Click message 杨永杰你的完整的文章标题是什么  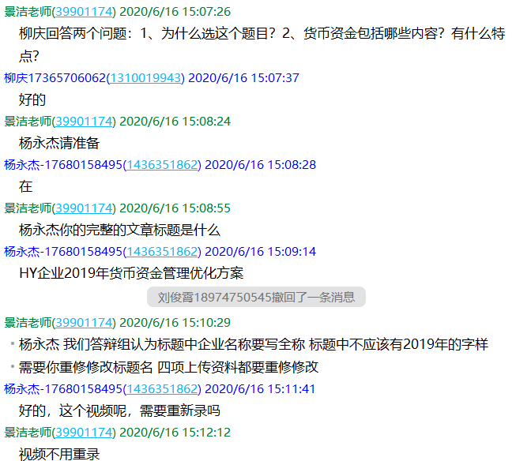[119, 230]
